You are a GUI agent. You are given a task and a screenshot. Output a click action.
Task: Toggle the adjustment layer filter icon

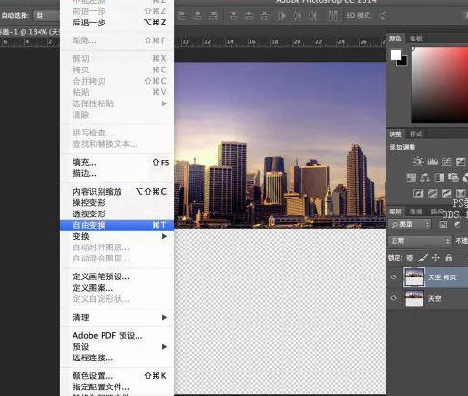[x=458, y=225]
